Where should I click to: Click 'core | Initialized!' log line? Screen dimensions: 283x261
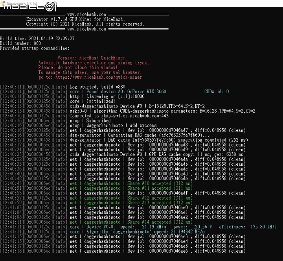(92, 102)
